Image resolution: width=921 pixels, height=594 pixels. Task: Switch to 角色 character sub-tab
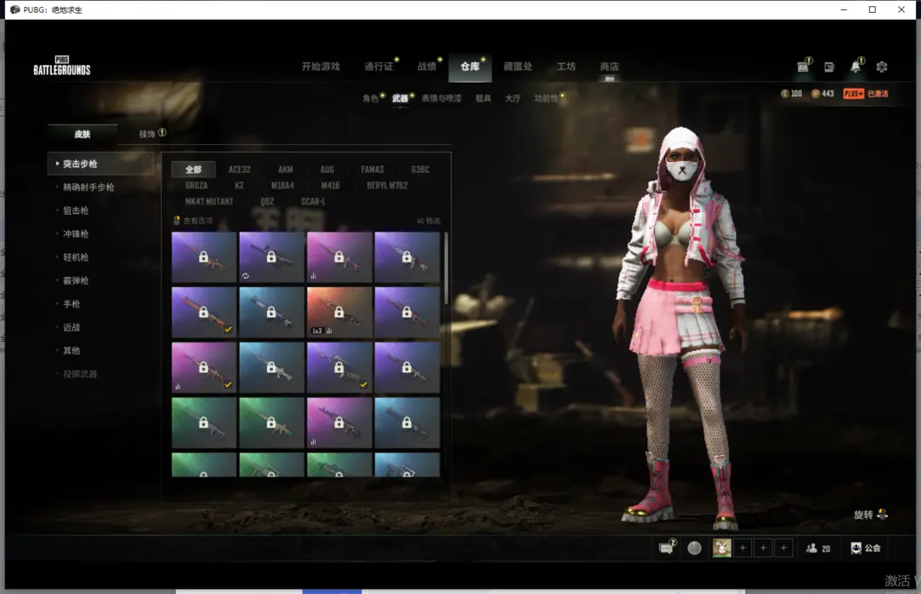coord(370,98)
